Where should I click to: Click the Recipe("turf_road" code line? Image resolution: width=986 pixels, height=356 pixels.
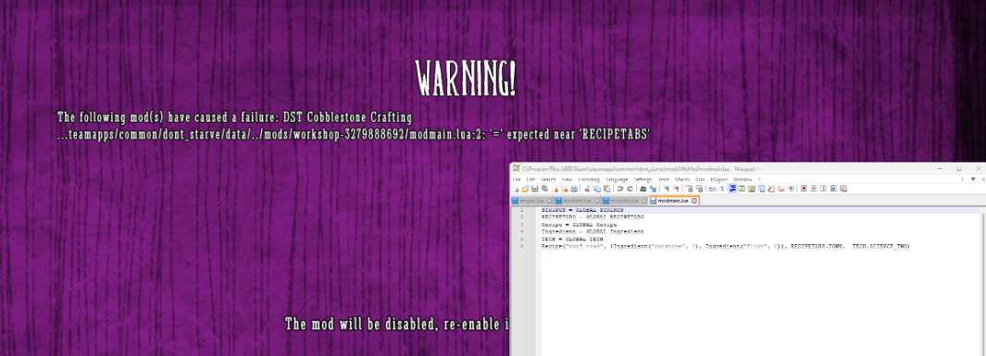pyautogui.click(x=725, y=246)
